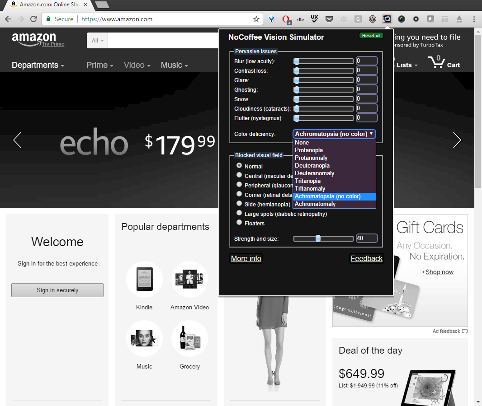Go to next carousel slide arrow
This screenshot has height=406, width=482.
457,140
